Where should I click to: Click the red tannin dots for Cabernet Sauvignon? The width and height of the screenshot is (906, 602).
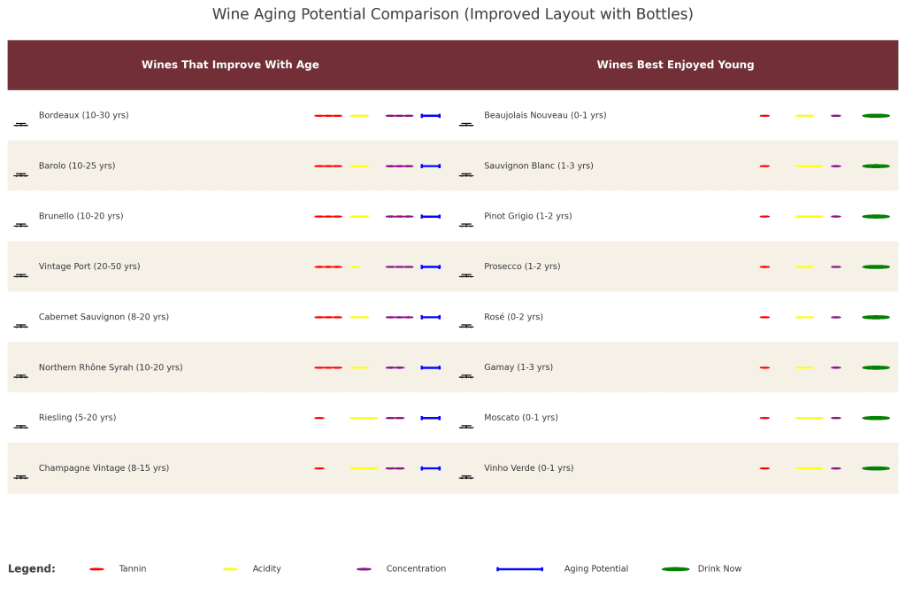click(x=327, y=317)
